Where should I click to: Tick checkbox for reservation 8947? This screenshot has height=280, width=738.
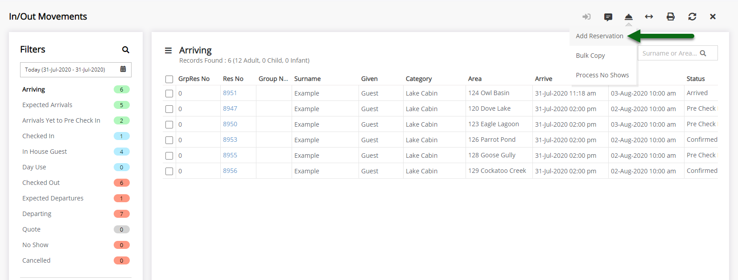coord(169,109)
